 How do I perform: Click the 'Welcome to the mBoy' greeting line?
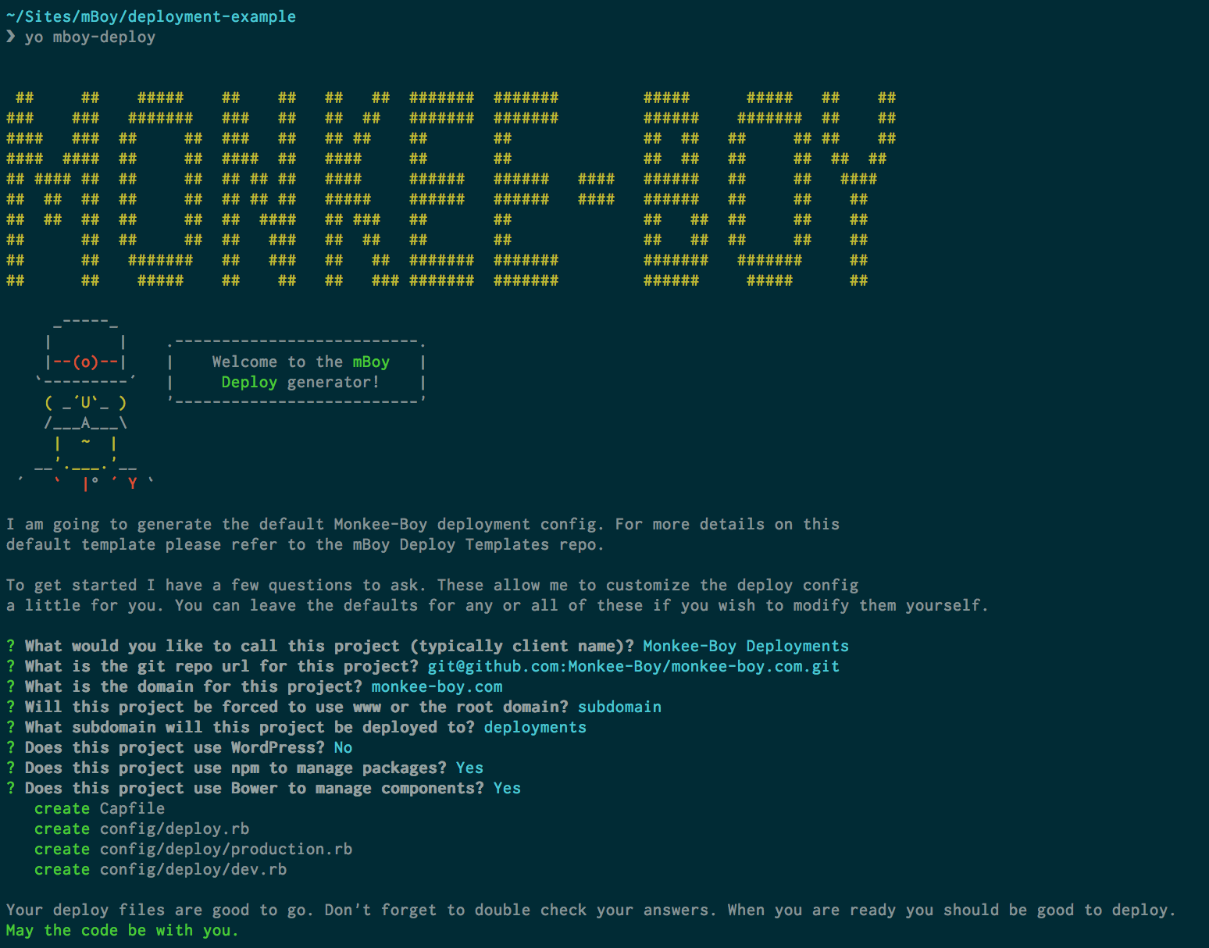pos(301,362)
